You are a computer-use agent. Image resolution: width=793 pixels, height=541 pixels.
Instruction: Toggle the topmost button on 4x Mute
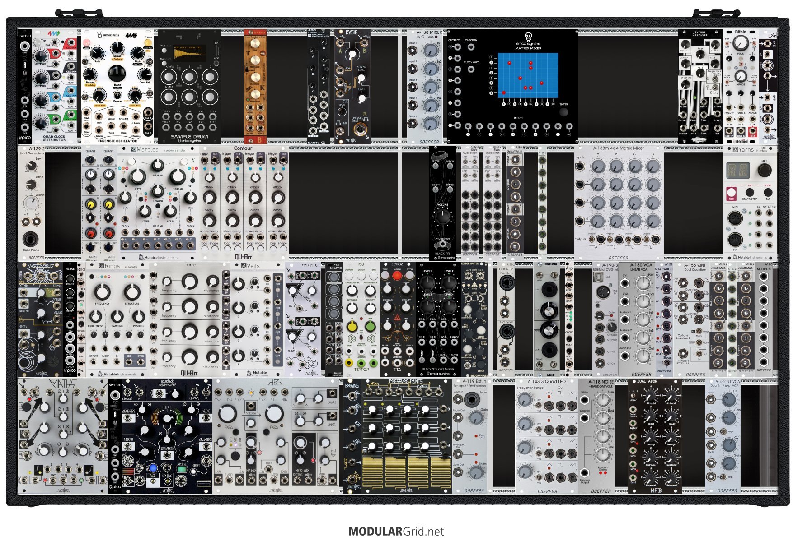click(333, 277)
